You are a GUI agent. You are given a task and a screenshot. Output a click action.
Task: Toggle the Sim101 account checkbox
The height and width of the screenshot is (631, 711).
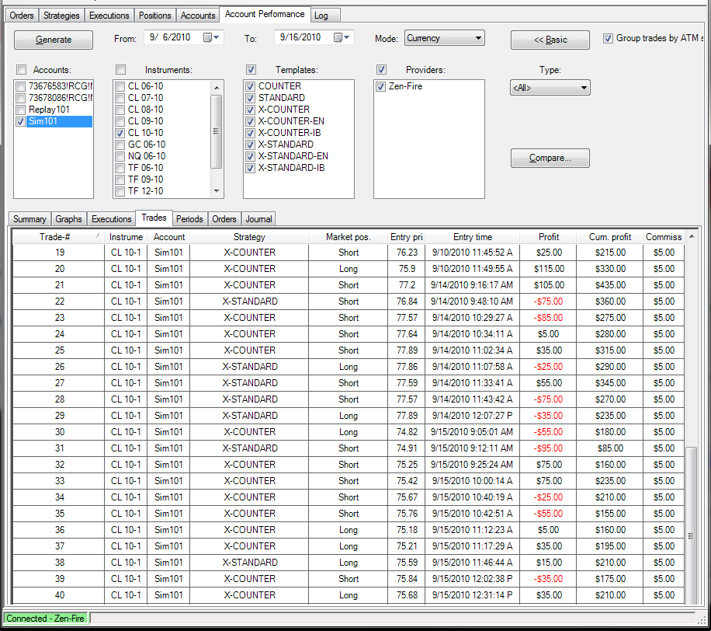20,121
